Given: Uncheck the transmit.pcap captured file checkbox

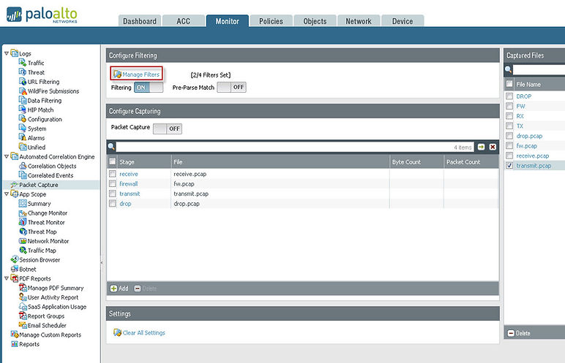Looking at the screenshot, I should (x=509, y=166).
